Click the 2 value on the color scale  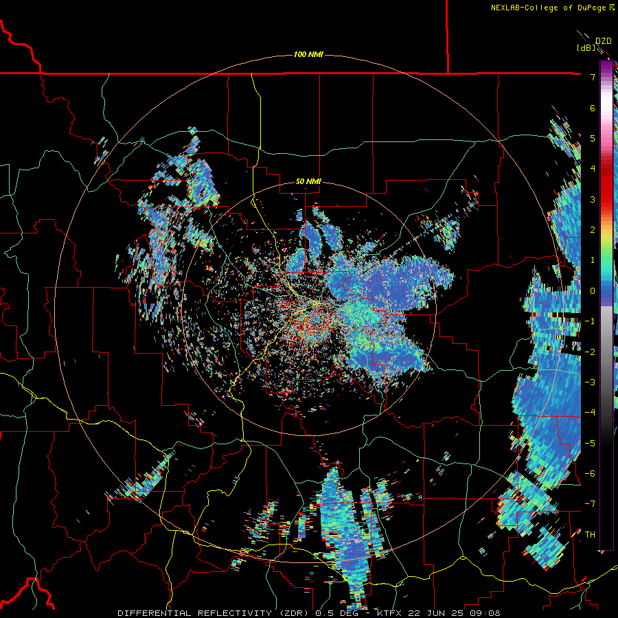(x=593, y=230)
